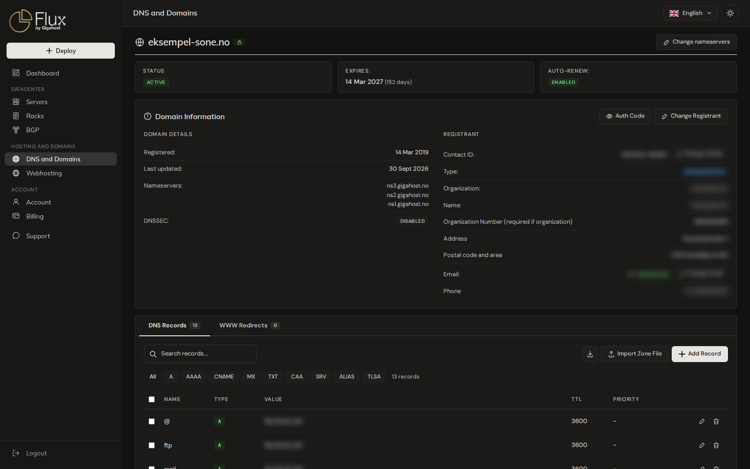Open Webhosting in the sidebar
Image resolution: width=750 pixels, height=469 pixels.
click(60, 173)
